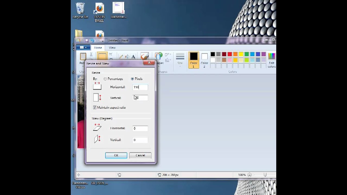Click the Resize Horizontal field showing 150

(x=140, y=87)
